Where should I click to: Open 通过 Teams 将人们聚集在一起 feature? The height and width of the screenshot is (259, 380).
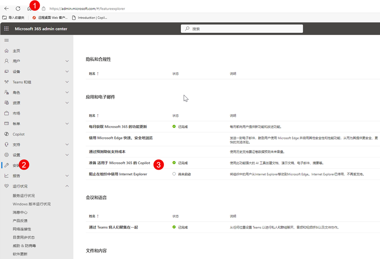[x=114, y=227]
